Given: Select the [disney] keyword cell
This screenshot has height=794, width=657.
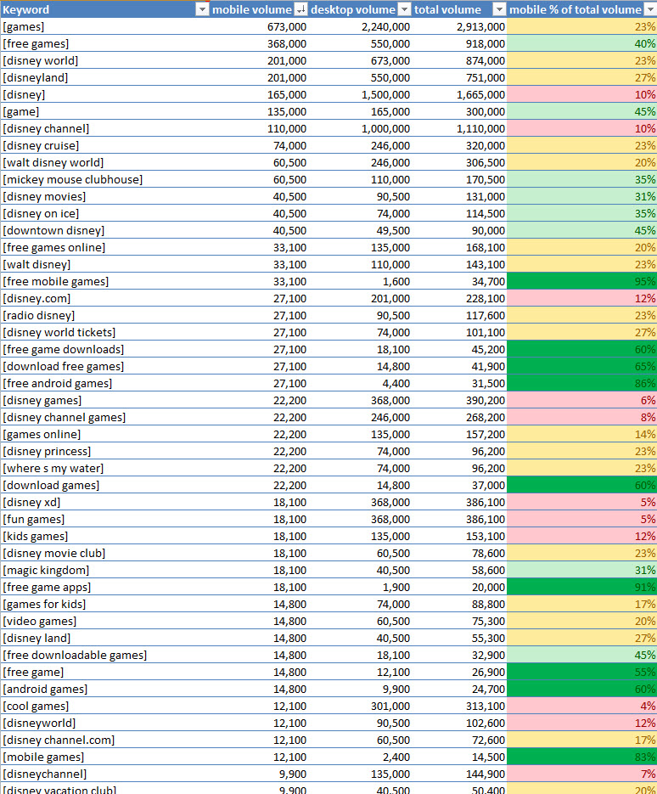Looking at the screenshot, I should [104, 95].
